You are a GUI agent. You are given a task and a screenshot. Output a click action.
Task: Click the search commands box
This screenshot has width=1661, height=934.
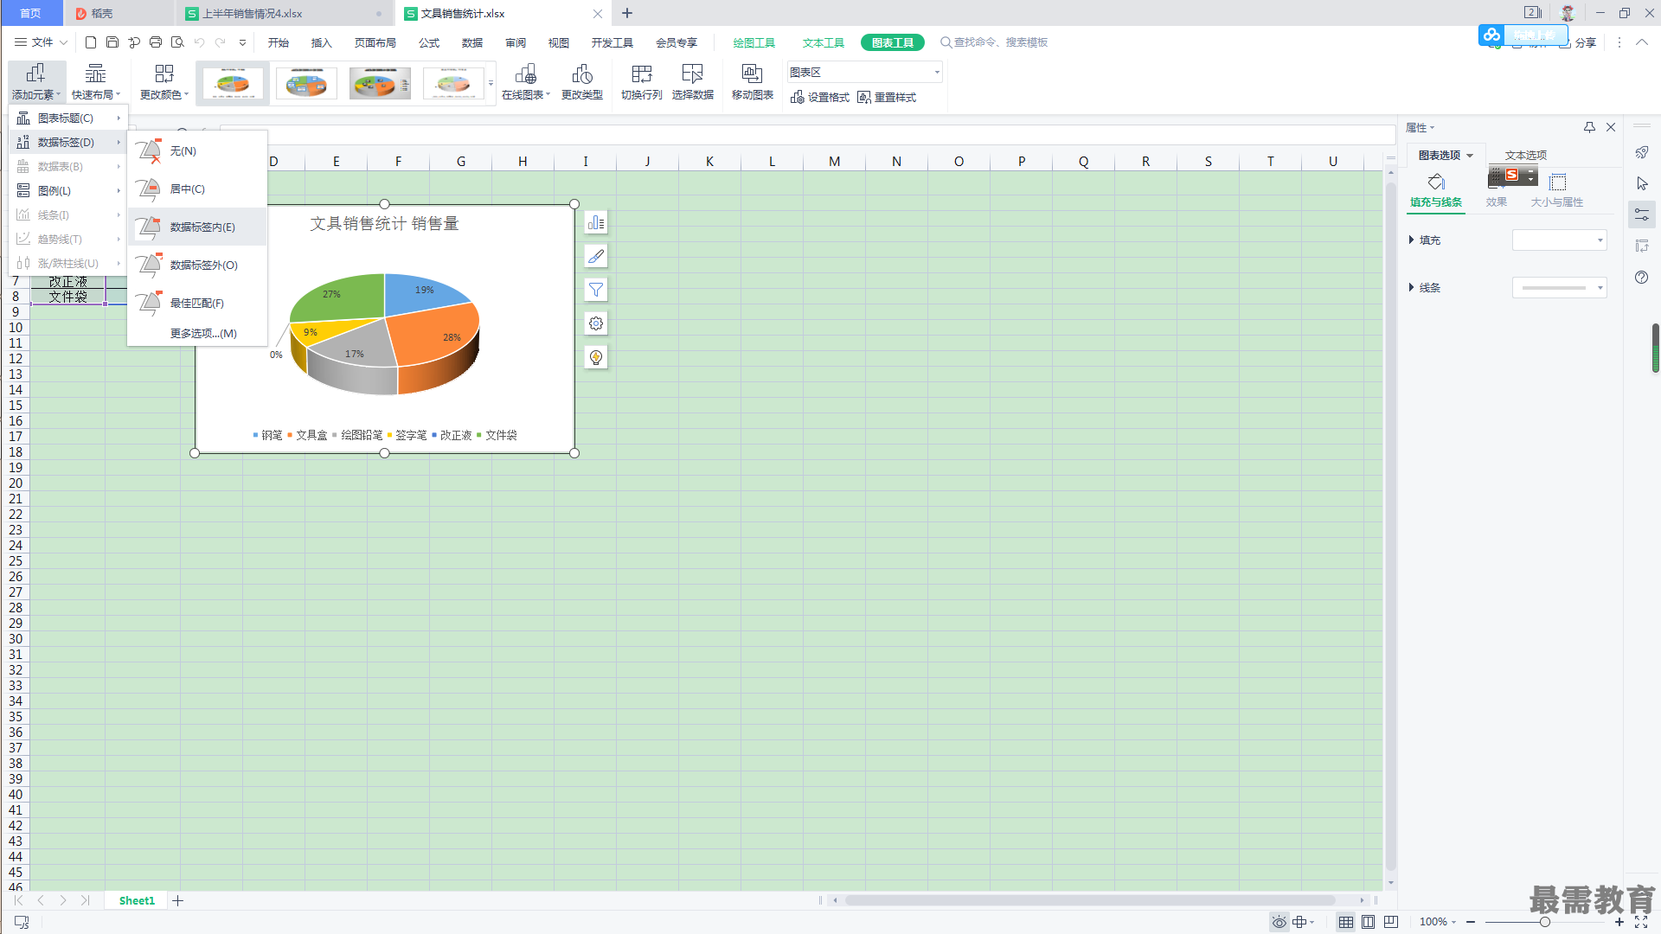(995, 42)
